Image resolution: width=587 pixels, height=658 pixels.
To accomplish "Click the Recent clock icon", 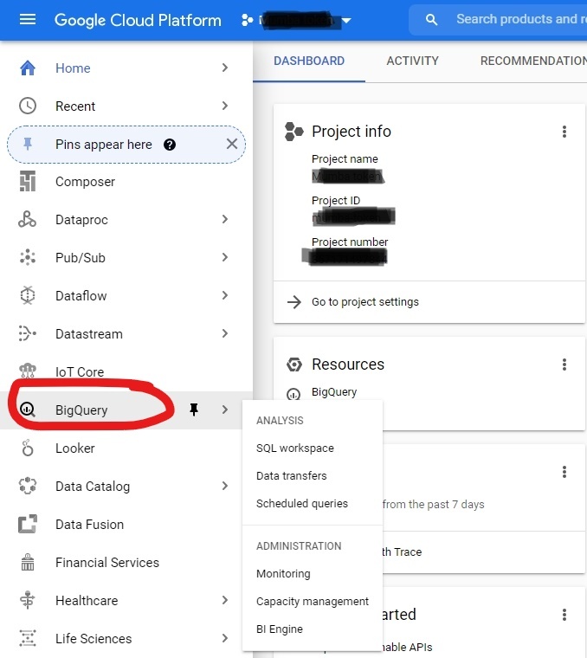I will pos(28,106).
